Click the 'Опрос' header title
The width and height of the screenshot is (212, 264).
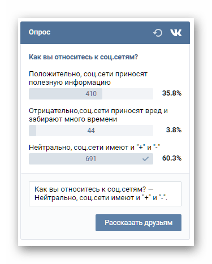[x=40, y=32]
